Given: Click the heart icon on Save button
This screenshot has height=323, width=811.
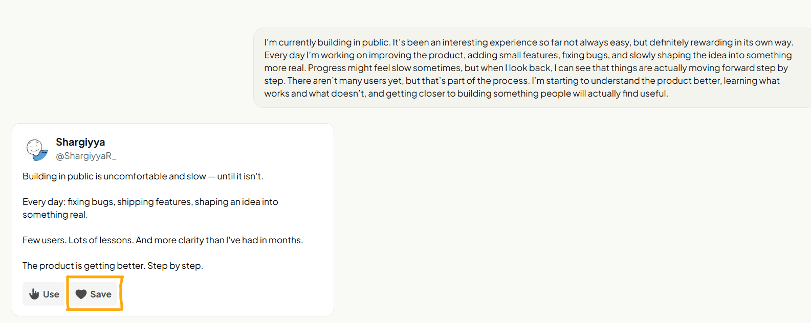Looking at the screenshot, I should 81,294.
